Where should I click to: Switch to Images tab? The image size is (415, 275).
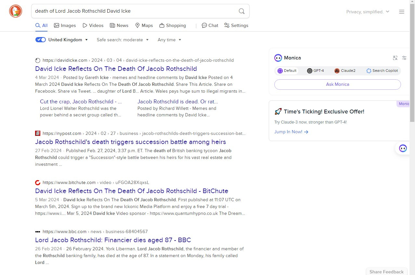click(65, 25)
